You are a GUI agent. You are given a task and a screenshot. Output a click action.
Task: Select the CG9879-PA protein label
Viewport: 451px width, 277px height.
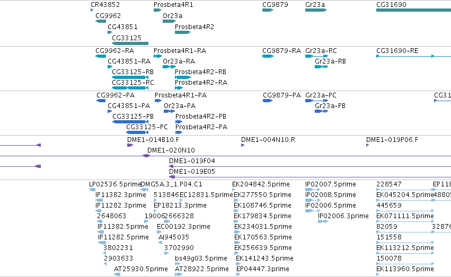[282, 95]
